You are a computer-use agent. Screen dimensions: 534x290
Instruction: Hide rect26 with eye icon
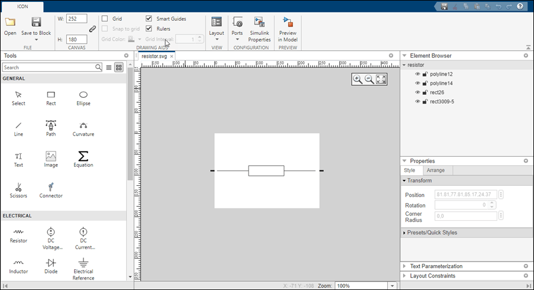pos(417,92)
